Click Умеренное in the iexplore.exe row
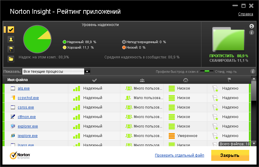Screen dimensions: 259x167 point(187,135)
